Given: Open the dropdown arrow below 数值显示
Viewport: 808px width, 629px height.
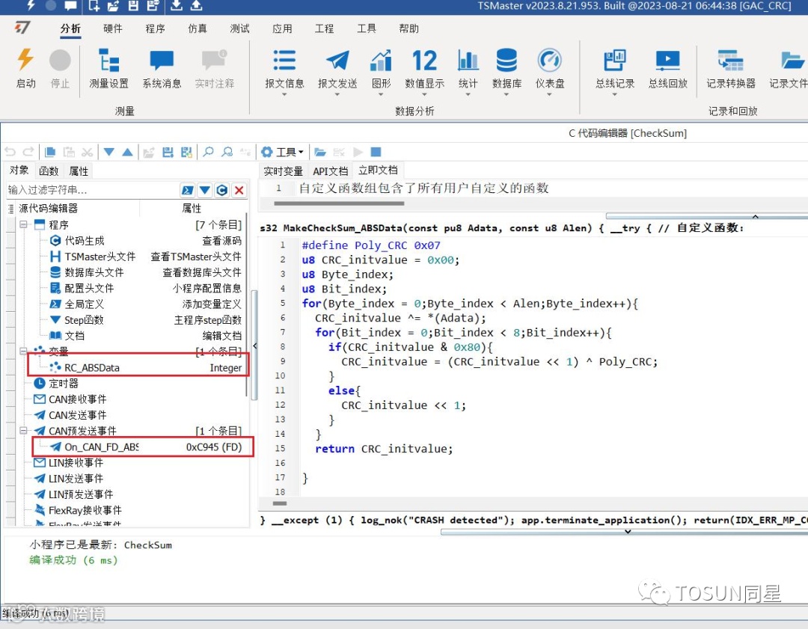Looking at the screenshot, I should (x=424, y=95).
